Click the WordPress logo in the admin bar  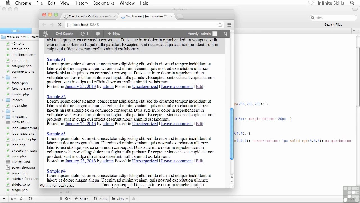pos(45,34)
